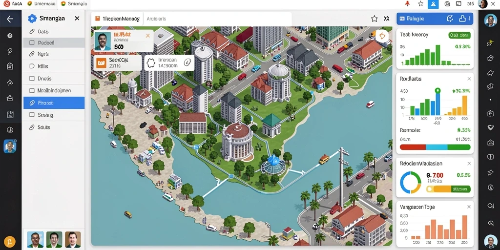
Task: Click the pill-shaped icon in the right sidebar
Action: click(490, 157)
